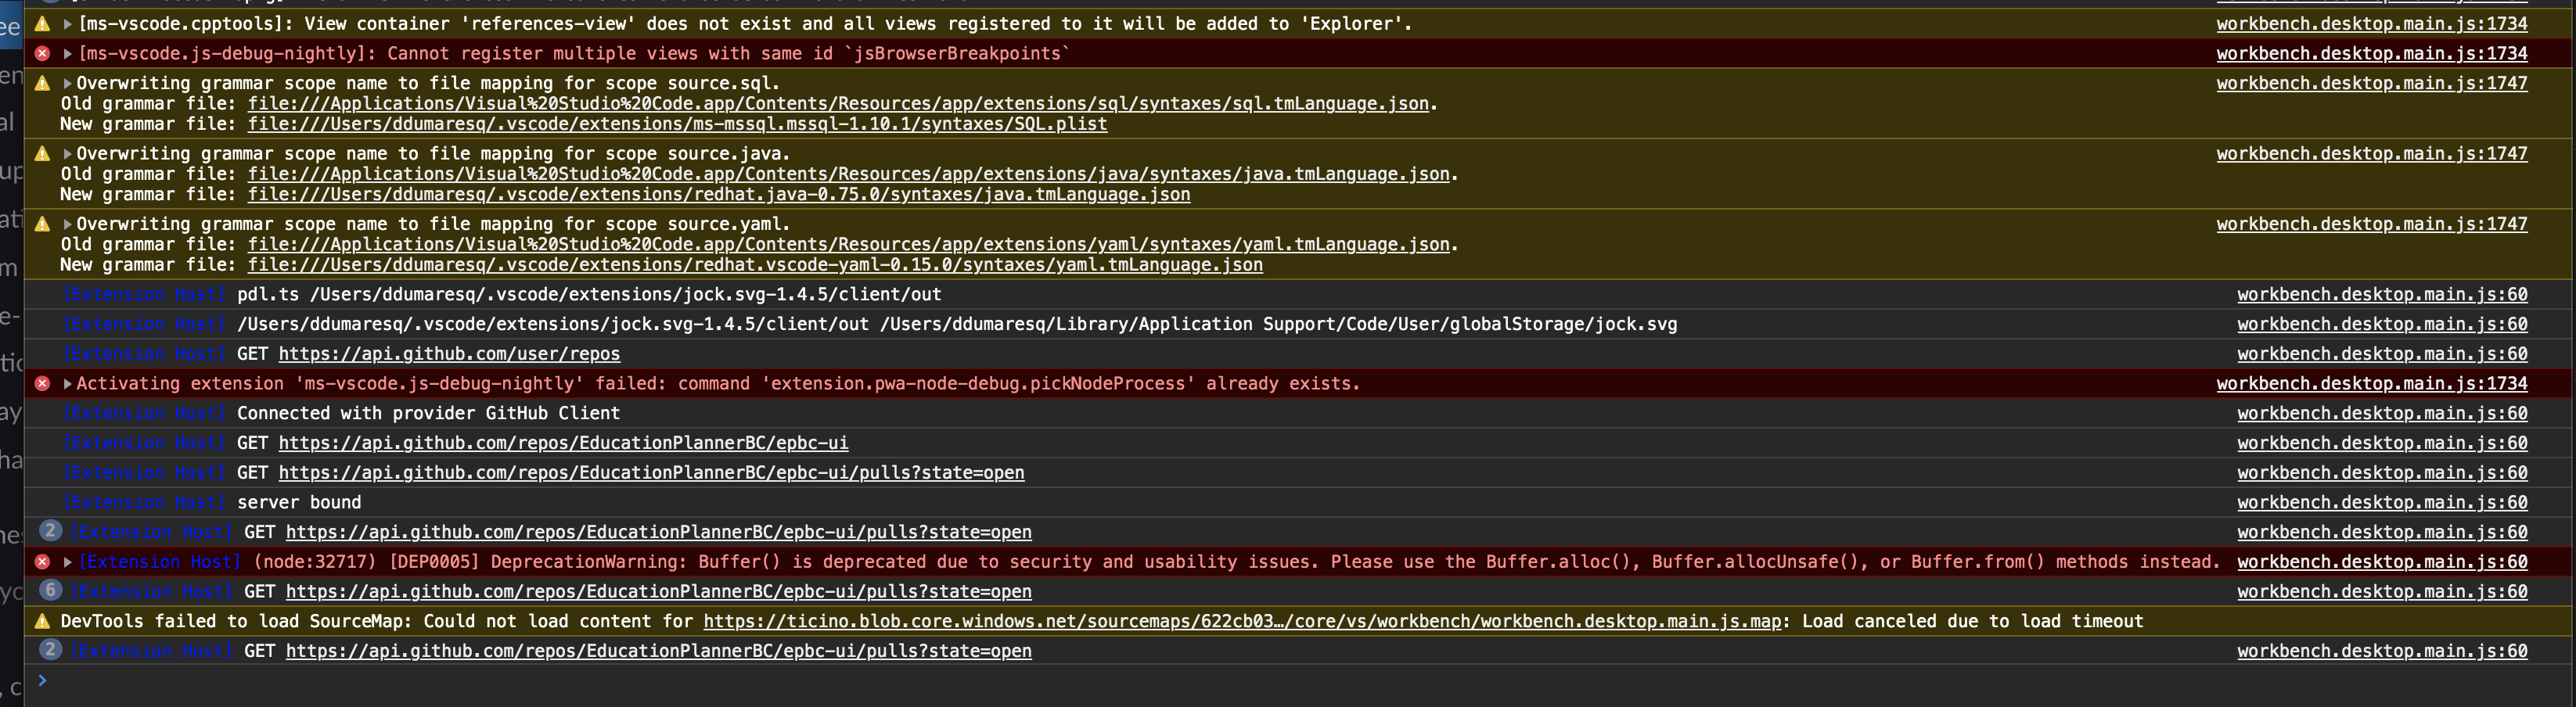Image resolution: width=2576 pixels, height=707 pixels.
Task: Click the repeat-count badge showing 6
Action: 50,591
